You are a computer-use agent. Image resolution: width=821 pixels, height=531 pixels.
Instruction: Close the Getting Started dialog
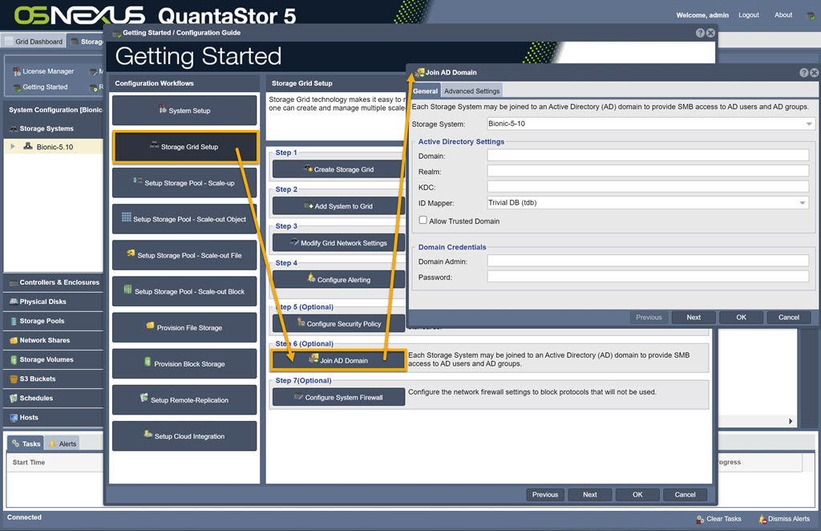(710, 33)
